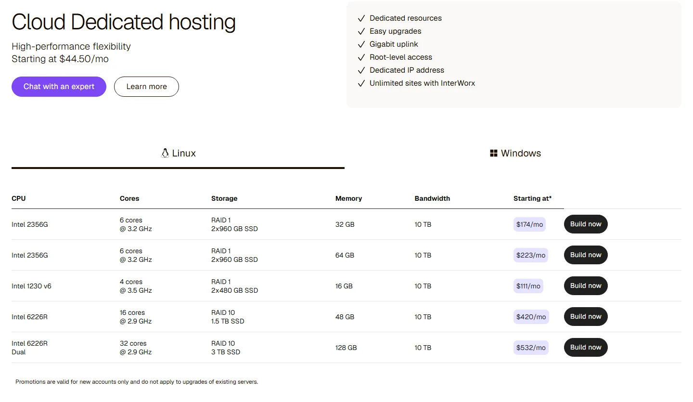693x402 pixels.
Task: Click the "16 cores @ 2.9 GHz" cell
Action: 136,317
